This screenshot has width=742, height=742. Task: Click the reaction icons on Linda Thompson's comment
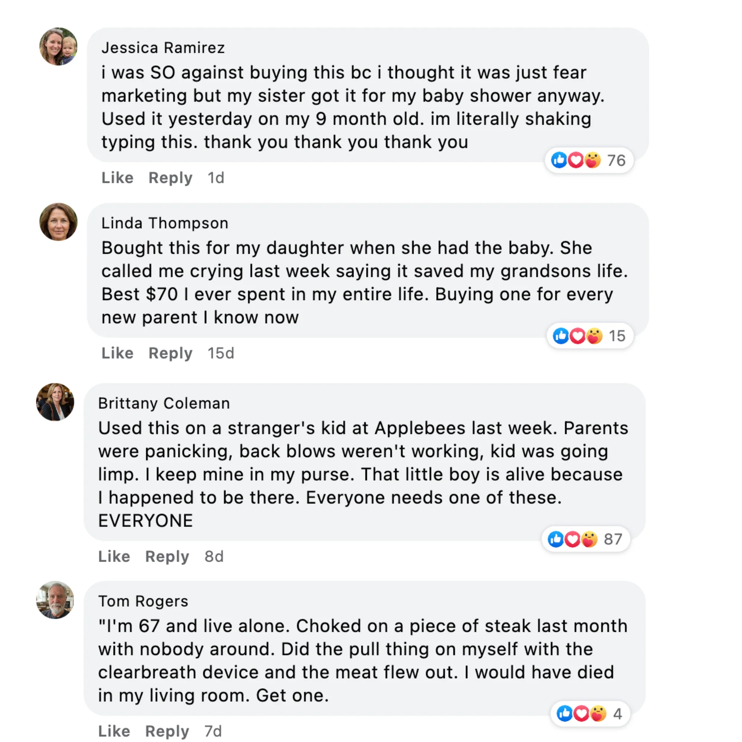[577, 336]
